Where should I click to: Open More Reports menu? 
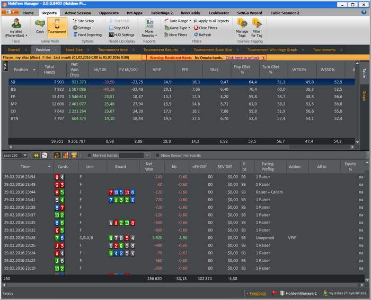click(x=149, y=28)
